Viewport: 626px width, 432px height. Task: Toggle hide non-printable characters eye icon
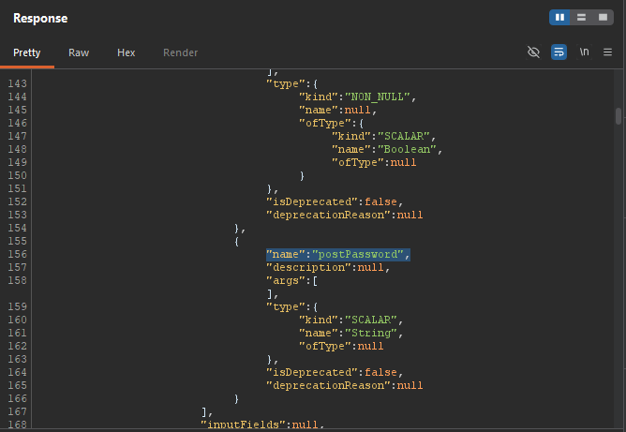click(x=533, y=52)
